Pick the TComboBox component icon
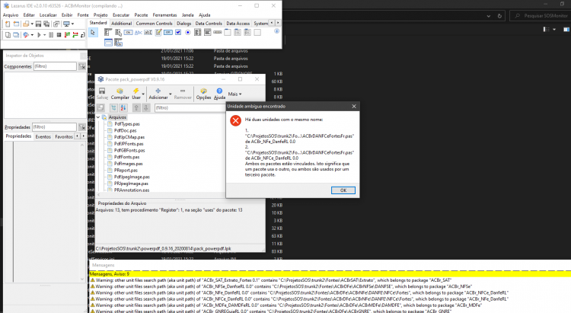This screenshot has width=571, height=313. [x=208, y=33]
